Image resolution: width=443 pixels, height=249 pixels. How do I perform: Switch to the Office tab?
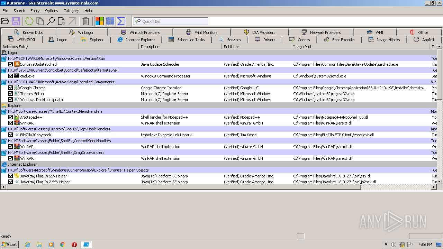pyautogui.click(x=419, y=33)
